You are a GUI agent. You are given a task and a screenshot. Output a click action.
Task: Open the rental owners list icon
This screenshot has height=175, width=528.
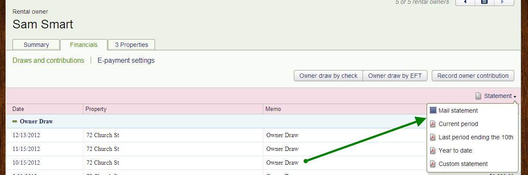[x=484, y=2]
